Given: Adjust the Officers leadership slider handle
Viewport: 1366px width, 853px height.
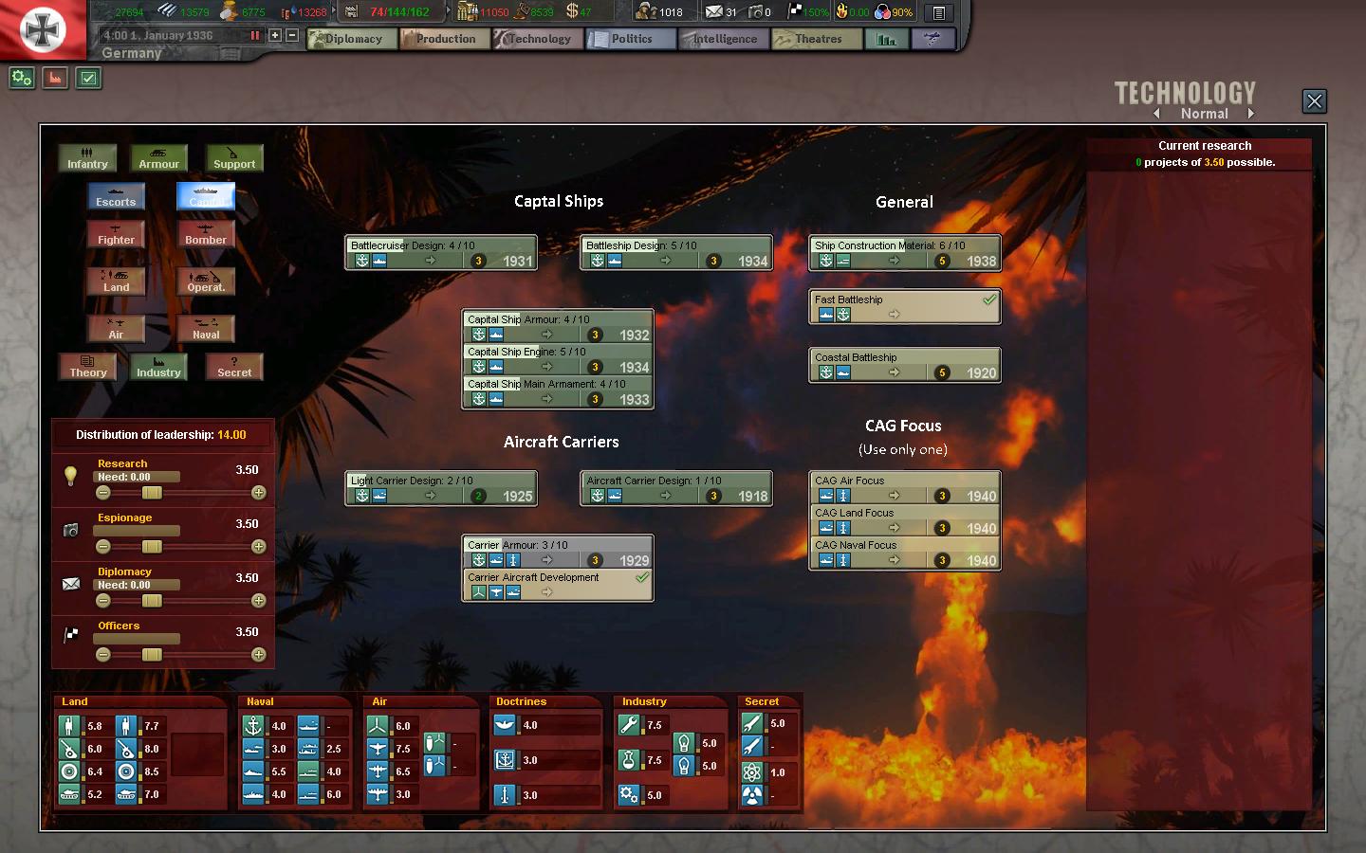Looking at the screenshot, I should click(152, 655).
